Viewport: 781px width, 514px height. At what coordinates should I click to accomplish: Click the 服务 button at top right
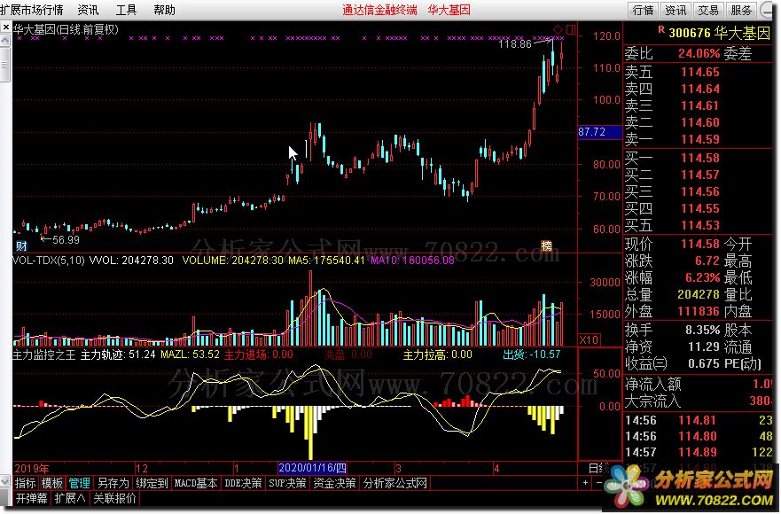point(741,10)
